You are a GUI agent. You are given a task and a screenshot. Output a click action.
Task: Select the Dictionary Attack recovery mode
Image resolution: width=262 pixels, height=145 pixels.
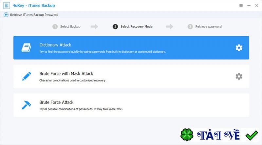coord(131,48)
